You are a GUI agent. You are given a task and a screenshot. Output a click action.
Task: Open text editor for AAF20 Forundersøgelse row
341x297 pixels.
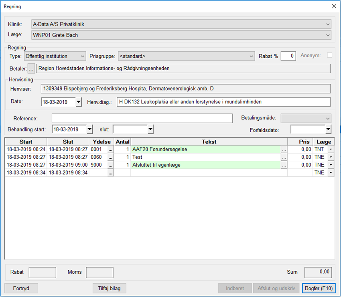(284, 150)
